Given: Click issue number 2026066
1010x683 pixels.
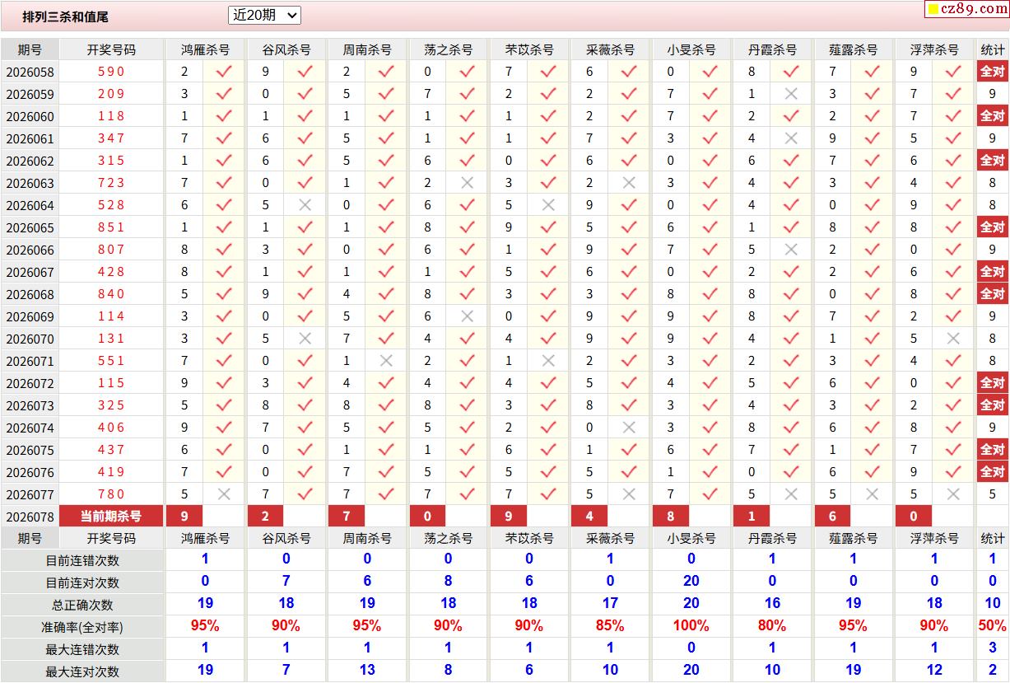Looking at the screenshot, I should click(x=30, y=250).
